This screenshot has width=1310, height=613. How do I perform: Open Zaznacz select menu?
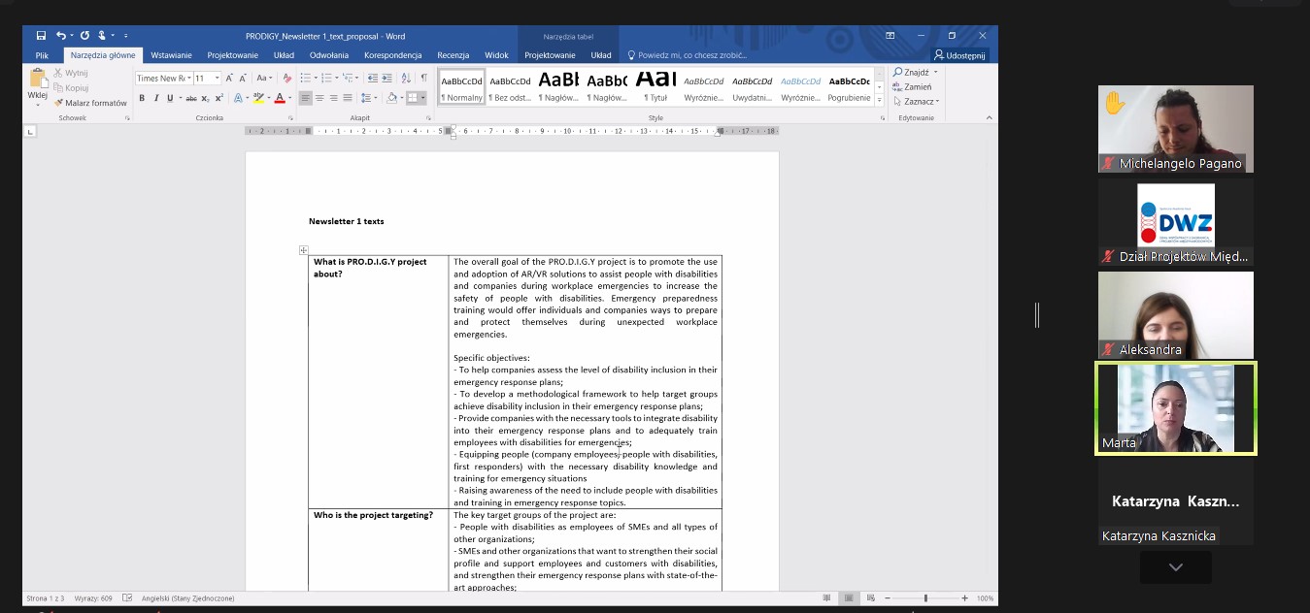pyautogui.click(x=916, y=101)
